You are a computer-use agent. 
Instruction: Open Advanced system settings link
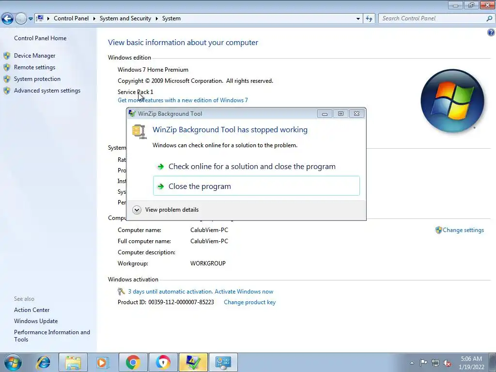(x=47, y=91)
